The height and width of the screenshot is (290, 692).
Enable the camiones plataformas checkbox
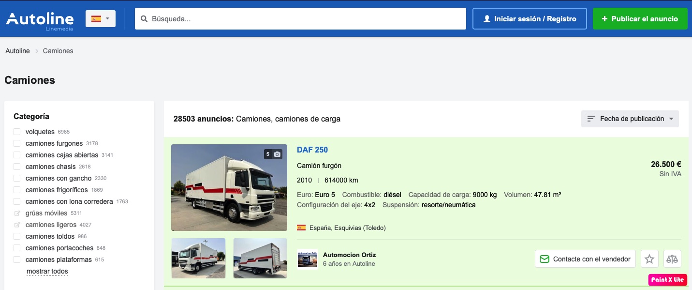17,259
